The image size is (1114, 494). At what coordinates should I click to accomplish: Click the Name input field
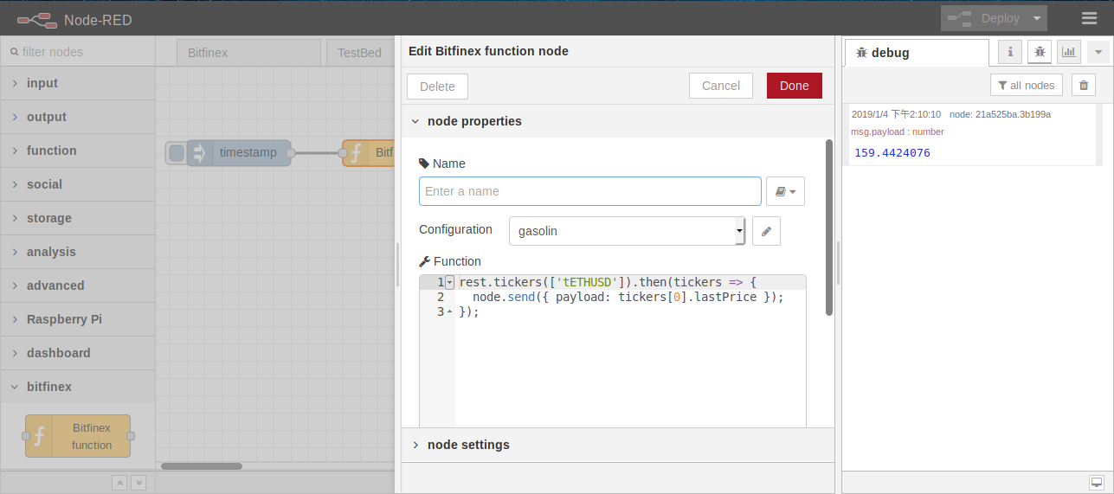[x=589, y=191]
